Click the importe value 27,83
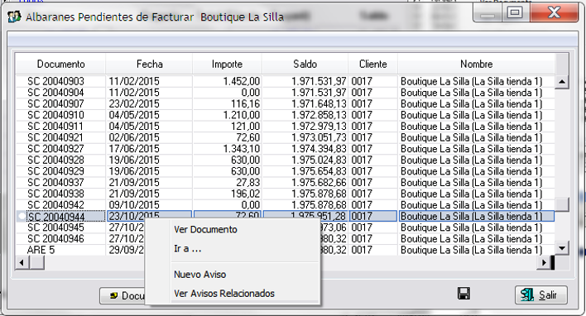This screenshot has height=316, width=586. (x=248, y=182)
